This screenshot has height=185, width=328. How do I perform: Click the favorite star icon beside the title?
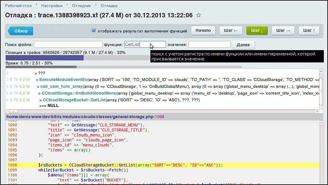point(199,15)
